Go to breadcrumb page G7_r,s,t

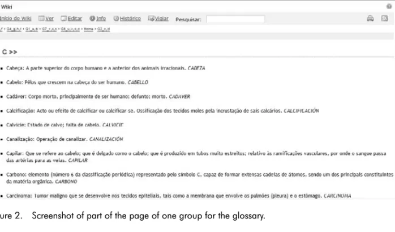[49, 29]
